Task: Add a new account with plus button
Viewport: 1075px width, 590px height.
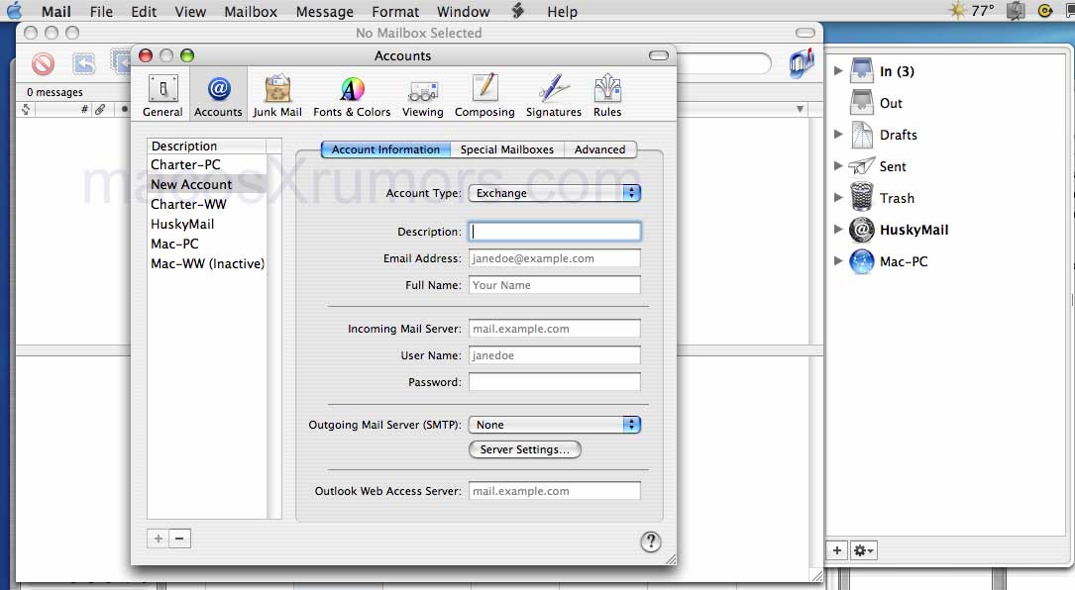Action: point(159,539)
